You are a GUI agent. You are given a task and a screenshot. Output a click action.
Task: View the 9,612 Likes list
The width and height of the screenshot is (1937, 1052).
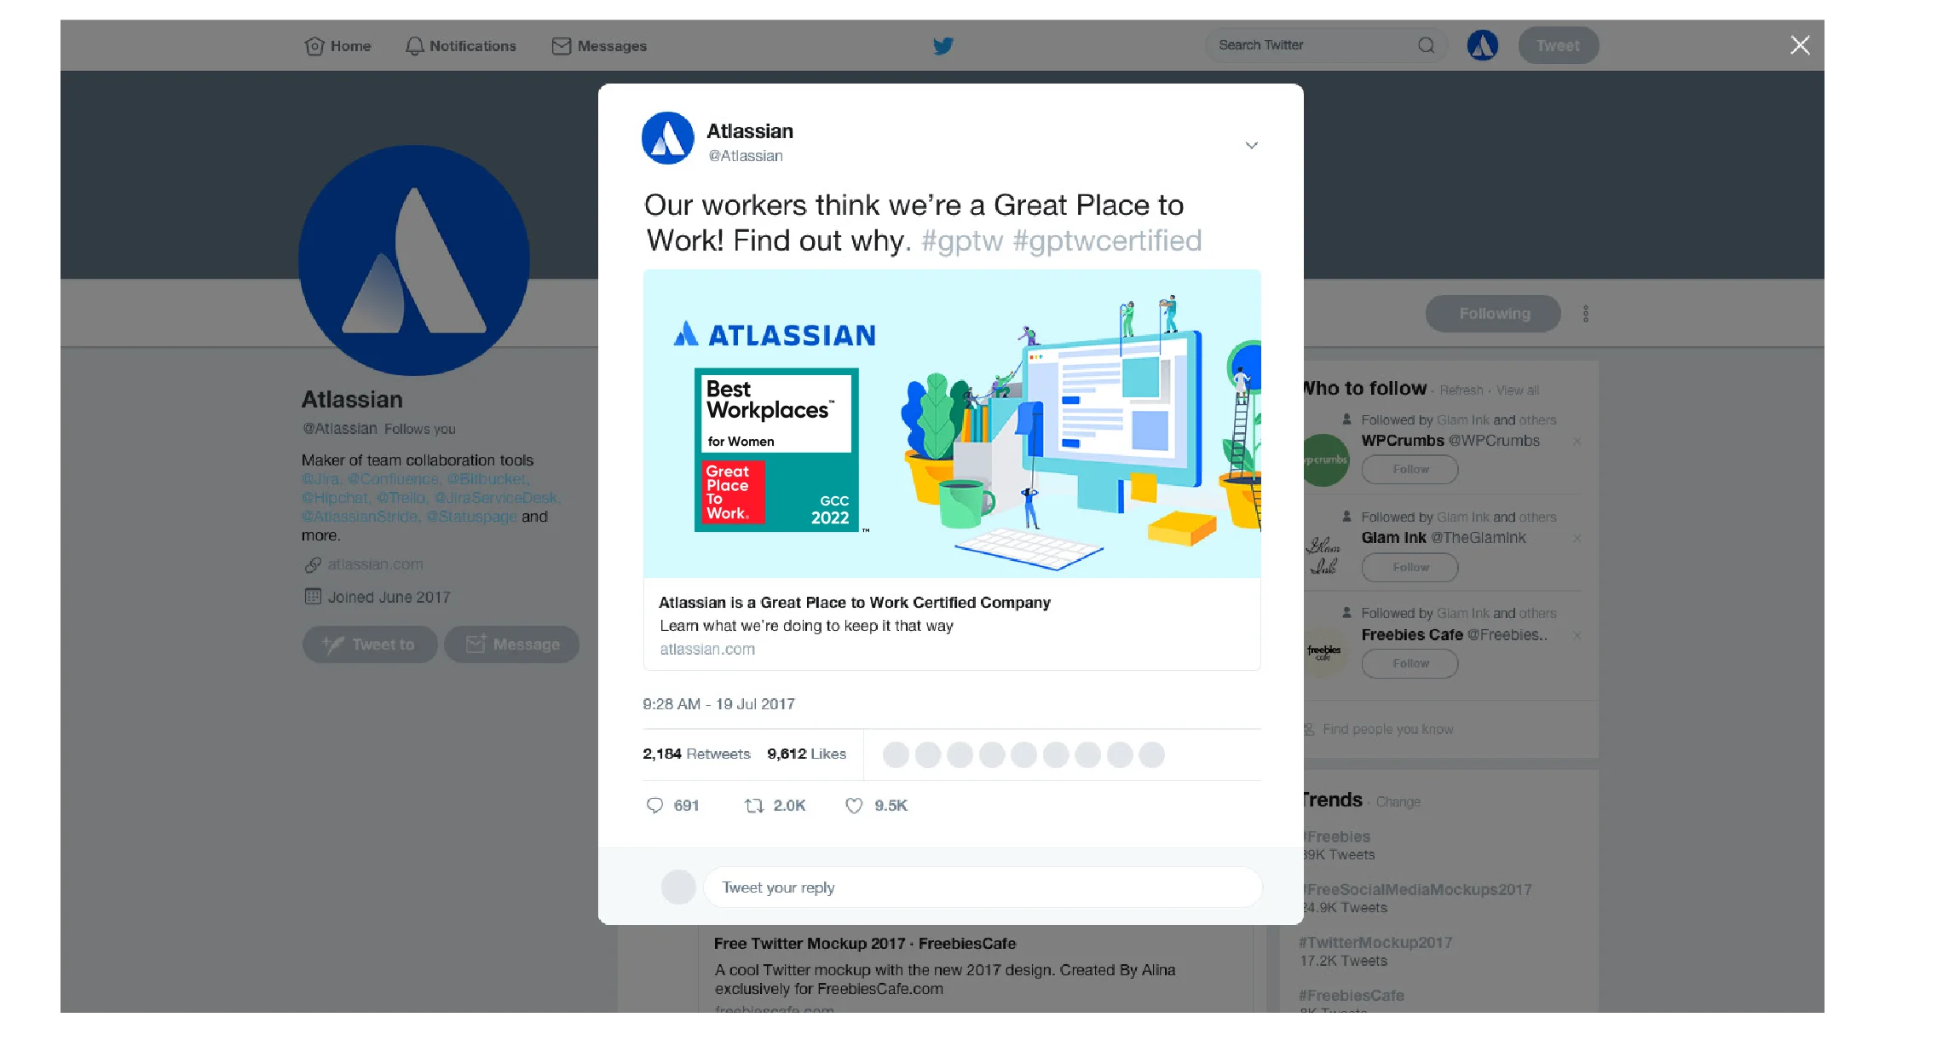[806, 754]
